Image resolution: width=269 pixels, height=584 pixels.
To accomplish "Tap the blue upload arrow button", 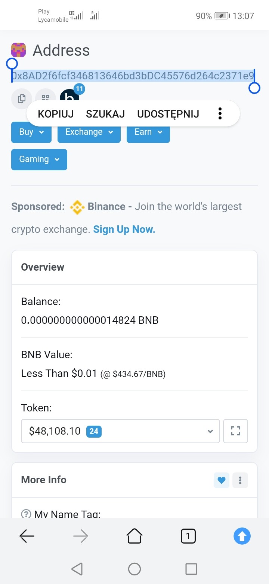I will [242, 536].
